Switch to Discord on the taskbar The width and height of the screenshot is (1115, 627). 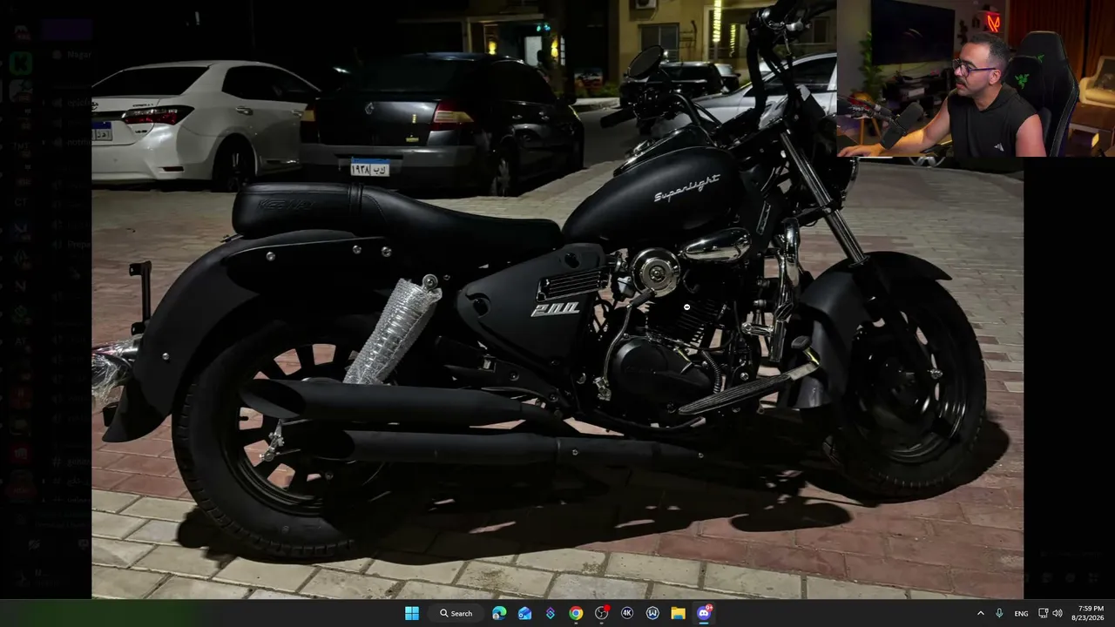click(704, 613)
